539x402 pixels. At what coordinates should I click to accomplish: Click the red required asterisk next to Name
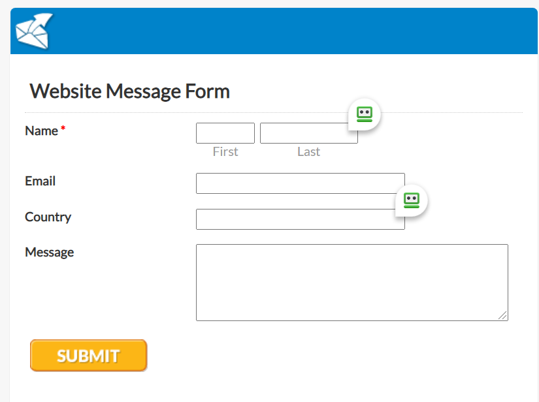coord(63,131)
